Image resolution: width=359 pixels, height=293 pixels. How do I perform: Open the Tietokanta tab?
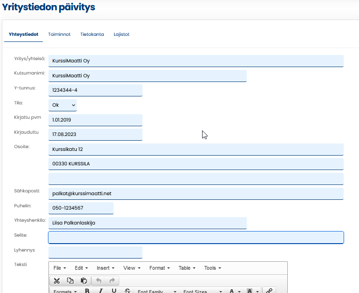[x=92, y=34]
